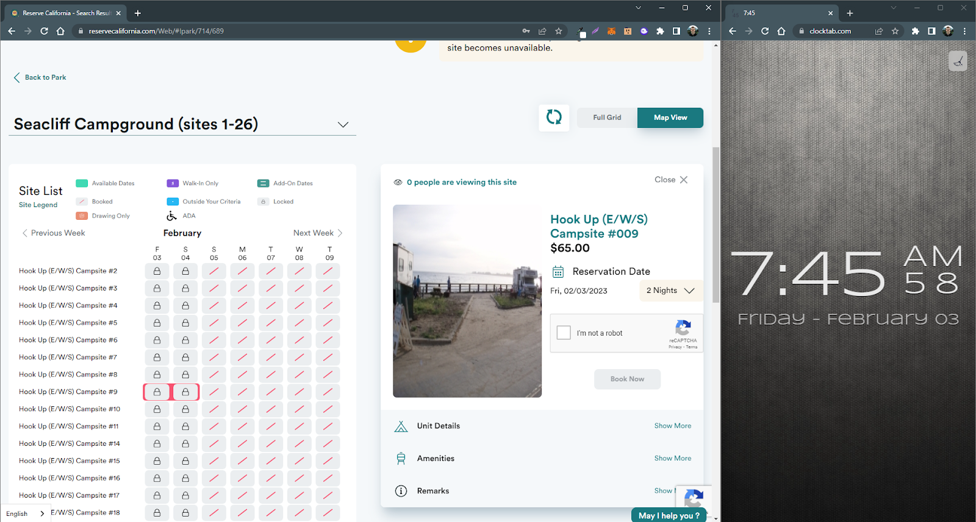Screen dimensions: 976x522
Task: Open the Chrome three-dot menu in the Reserve California window
Action: click(709, 31)
